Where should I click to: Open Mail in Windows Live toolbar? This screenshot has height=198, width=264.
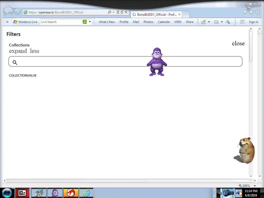coord(136,22)
